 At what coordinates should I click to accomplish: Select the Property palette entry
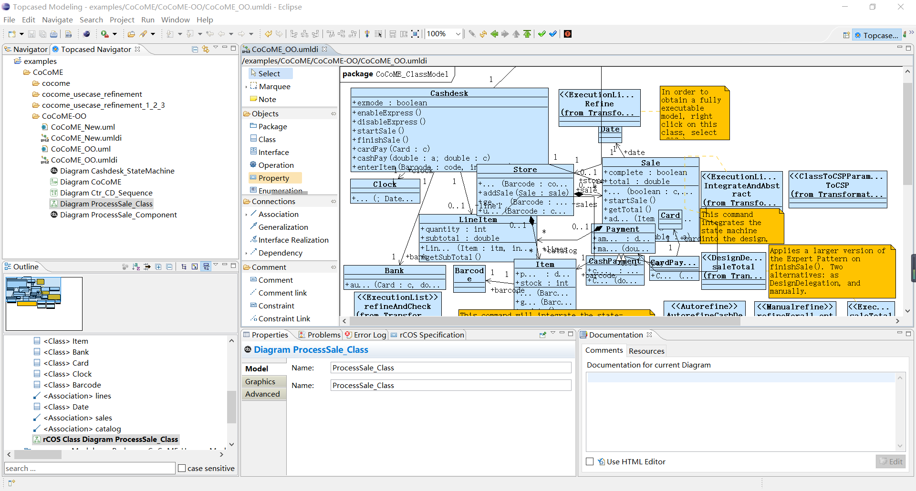click(275, 178)
